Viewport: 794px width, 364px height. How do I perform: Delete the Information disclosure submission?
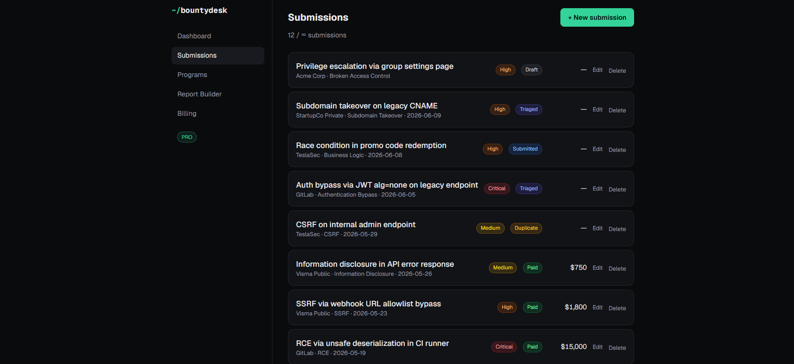[617, 268]
